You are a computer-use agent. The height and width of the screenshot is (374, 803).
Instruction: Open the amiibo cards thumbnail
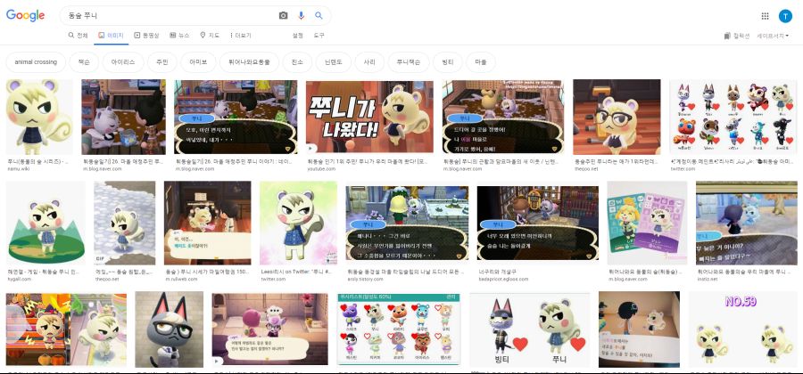point(647,223)
